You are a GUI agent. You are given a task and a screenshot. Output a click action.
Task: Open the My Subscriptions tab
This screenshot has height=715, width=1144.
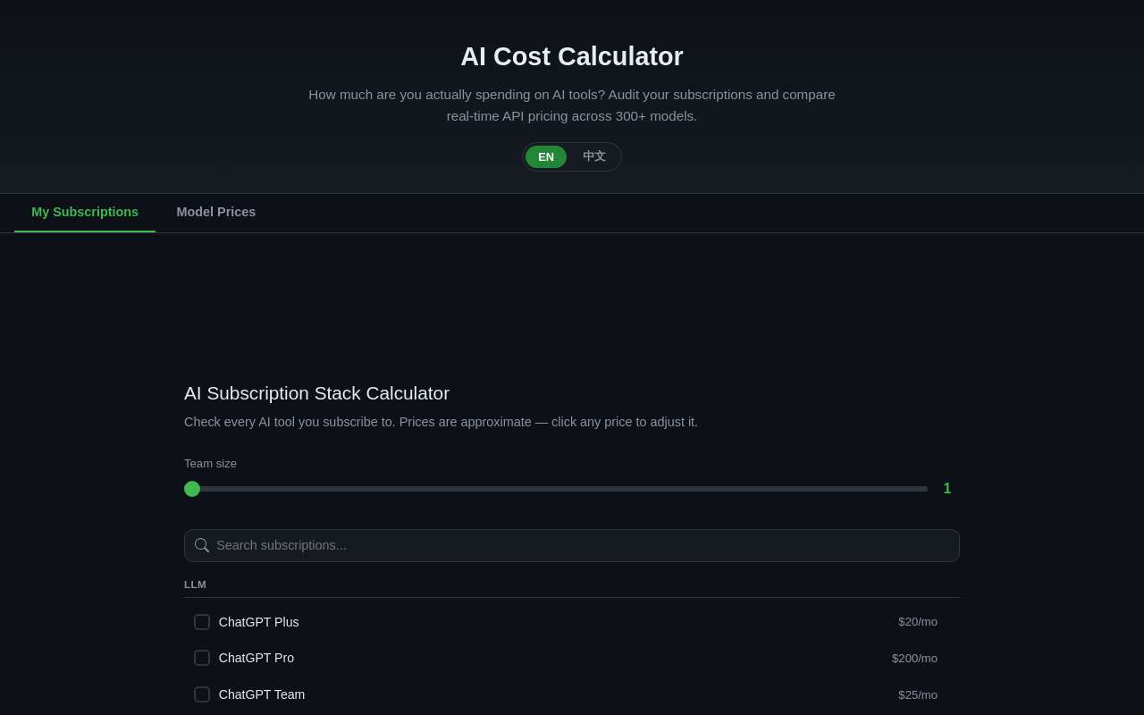point(85,212)
